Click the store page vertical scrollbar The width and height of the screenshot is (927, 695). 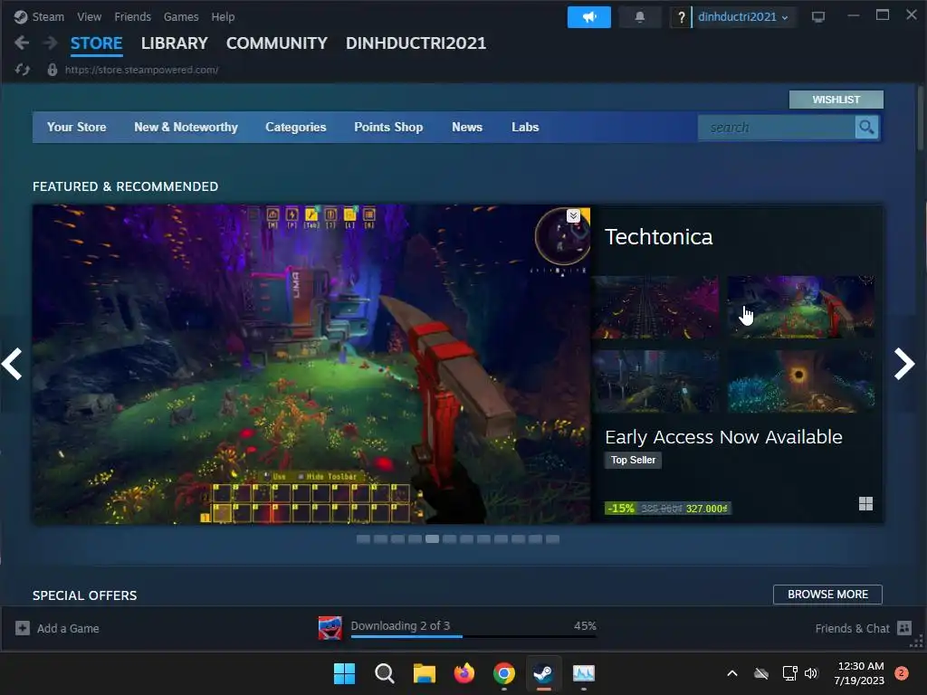click(x=920, y=118)
